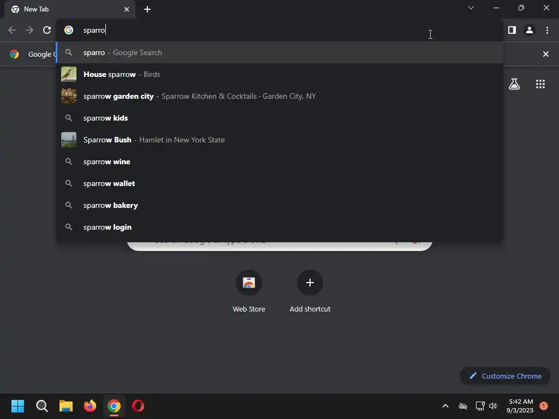Open File Explorer from the taskbar
The height and width of the screenshot is (419, 559).
(x=66, y=406)
